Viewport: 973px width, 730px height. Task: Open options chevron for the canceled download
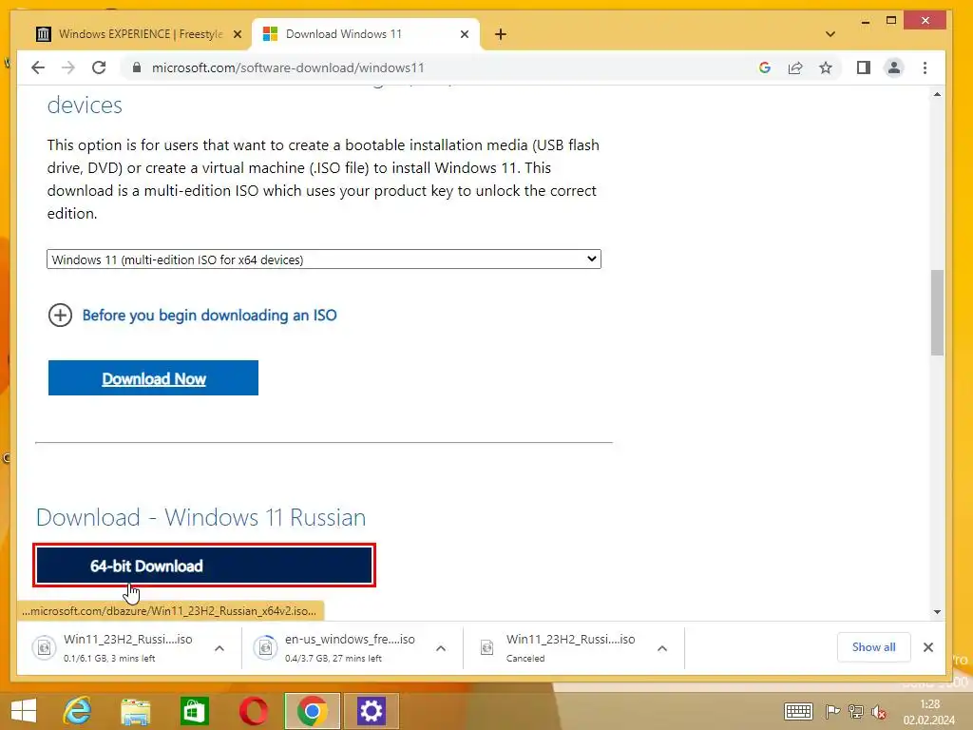(x=662, y=648)
